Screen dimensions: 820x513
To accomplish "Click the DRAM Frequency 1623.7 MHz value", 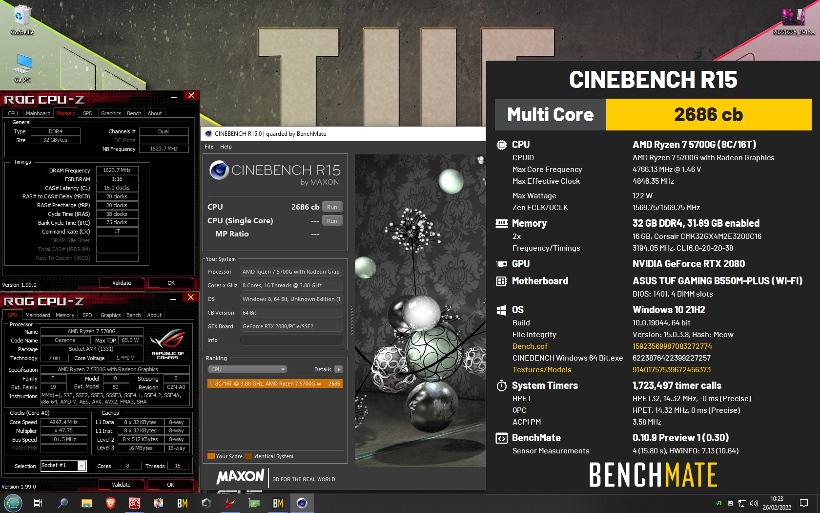I will coord(117,171).
